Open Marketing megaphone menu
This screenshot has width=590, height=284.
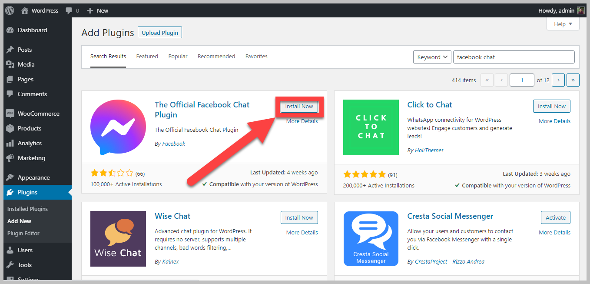tap(37, 158)
